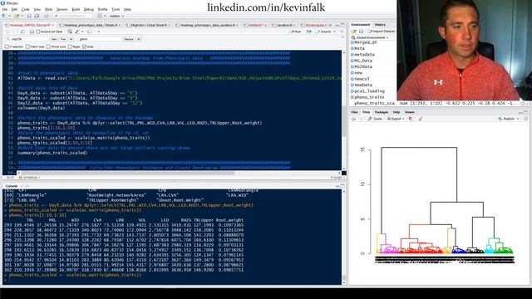Expand the Merged_df object
This screenshot has width=532, height=299.
point(352,42)
